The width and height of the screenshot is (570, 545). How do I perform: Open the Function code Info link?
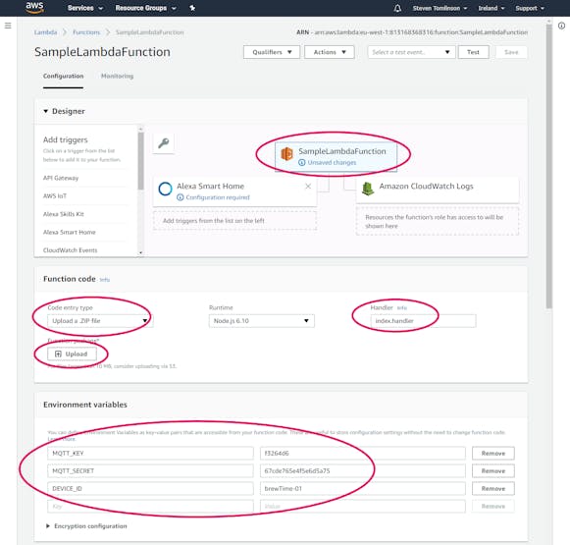(105, 280)
